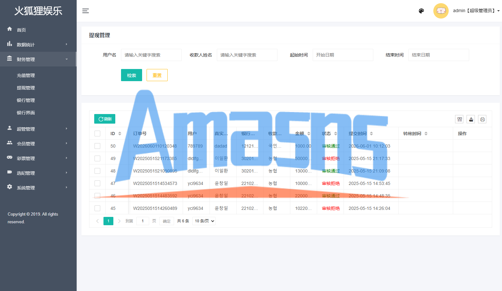The image size is (502, 291).
Task: Click the admin avatar image
Action: click(x=441, y=11)
